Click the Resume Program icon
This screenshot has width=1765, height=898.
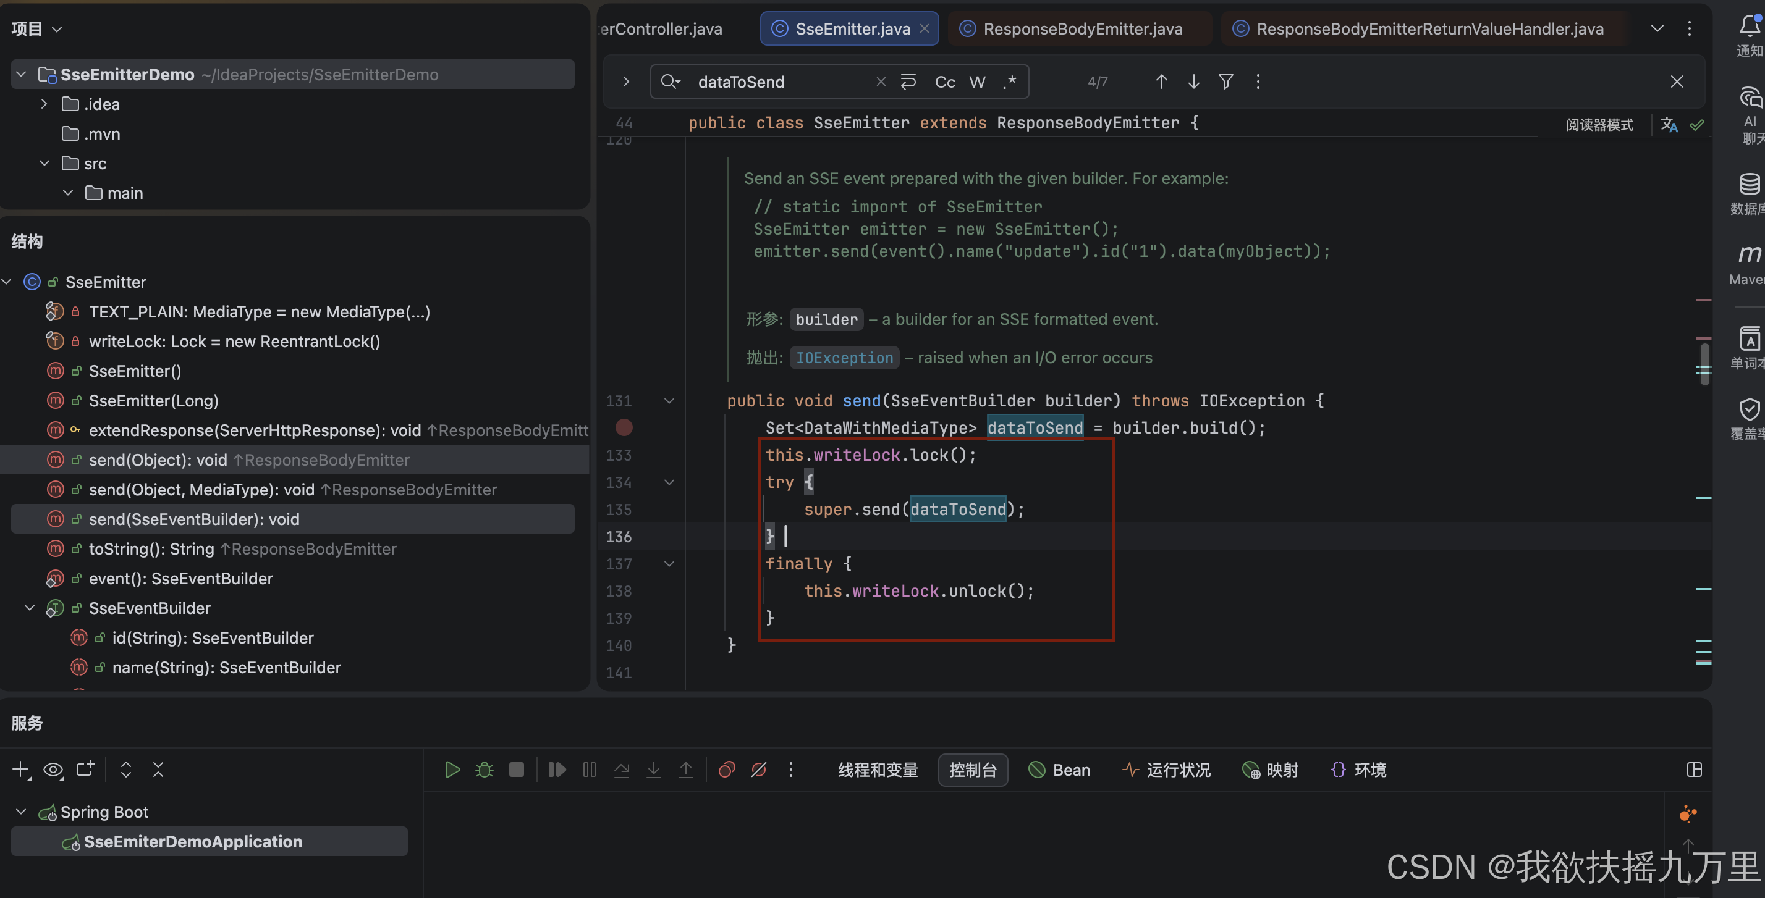coord(557,770)
